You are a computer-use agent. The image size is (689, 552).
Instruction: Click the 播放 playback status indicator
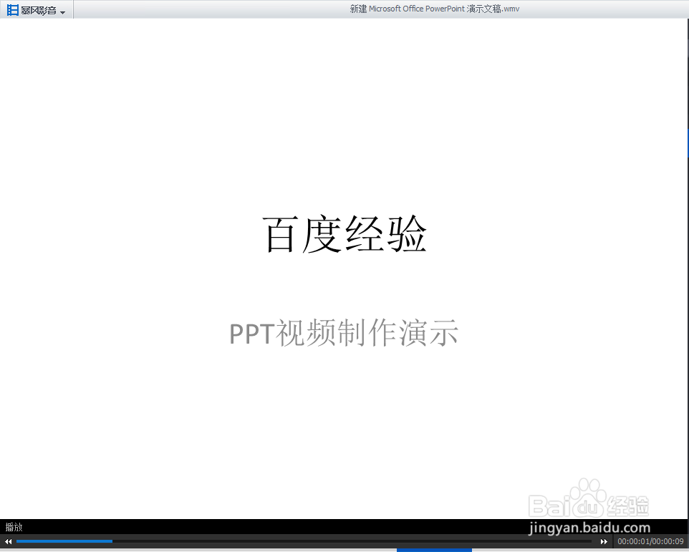tap(14, 527)
